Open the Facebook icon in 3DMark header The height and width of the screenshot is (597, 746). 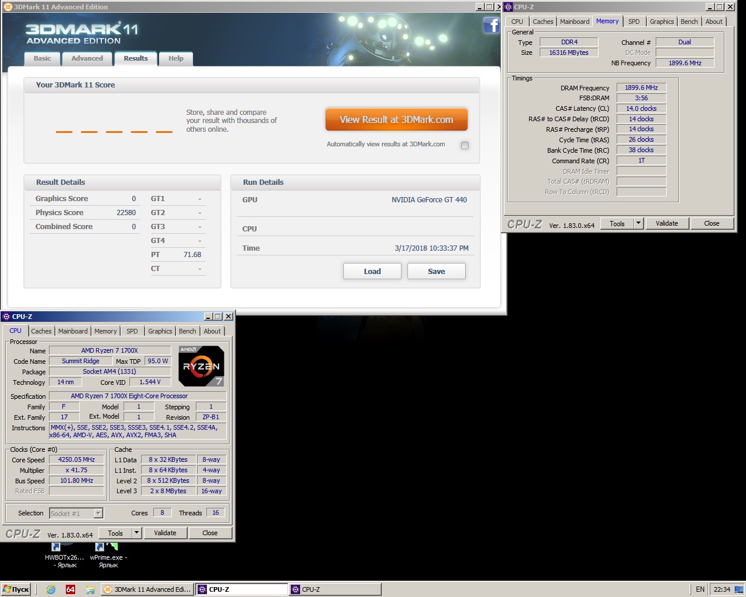click(x=491, y=25)
